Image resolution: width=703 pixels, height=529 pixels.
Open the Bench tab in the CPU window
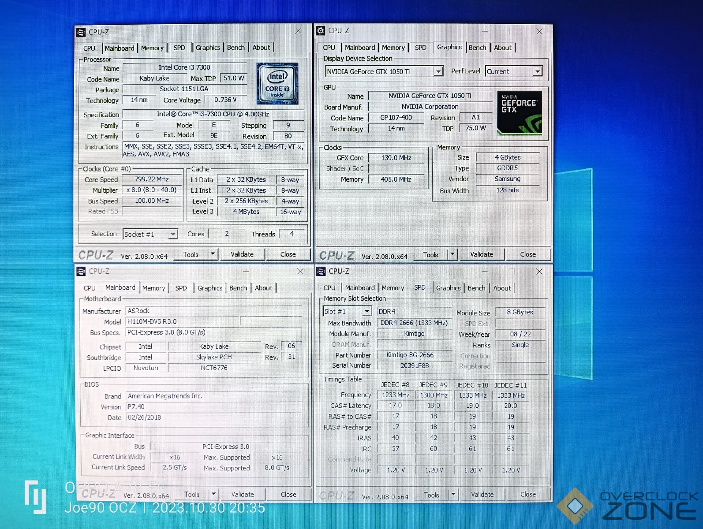(x=236, y=48)
